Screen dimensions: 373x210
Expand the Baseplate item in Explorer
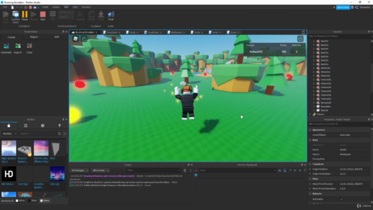[x=314, y=106]
